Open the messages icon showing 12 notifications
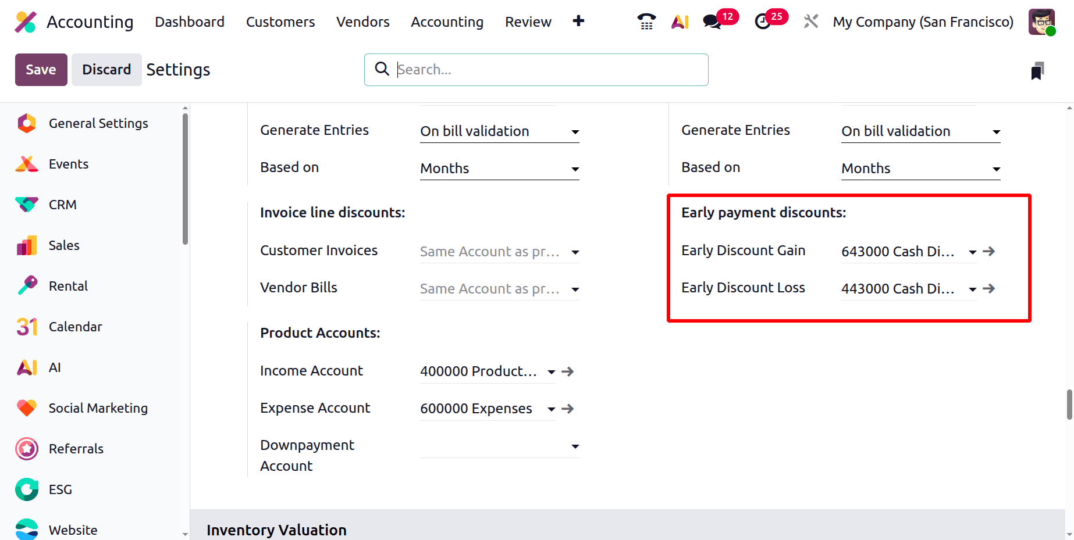The width and height of the screenshot is (1074, 540). pyautogui.click(x=711, y=22)
